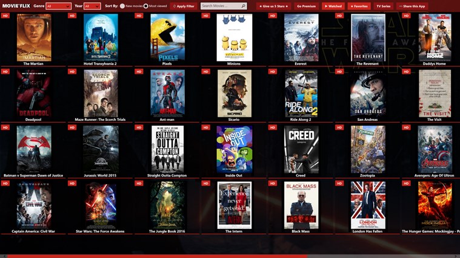
Task: Select the New movies sort option
Action: click(122, 6)
